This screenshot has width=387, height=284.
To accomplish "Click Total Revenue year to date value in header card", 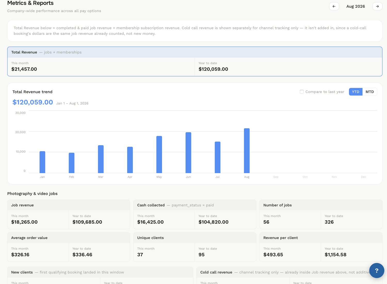I will tap(213, 69).
